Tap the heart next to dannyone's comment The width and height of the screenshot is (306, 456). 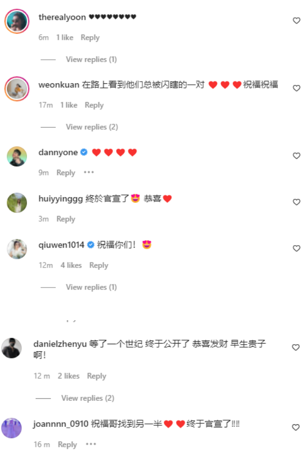(296, 156)
